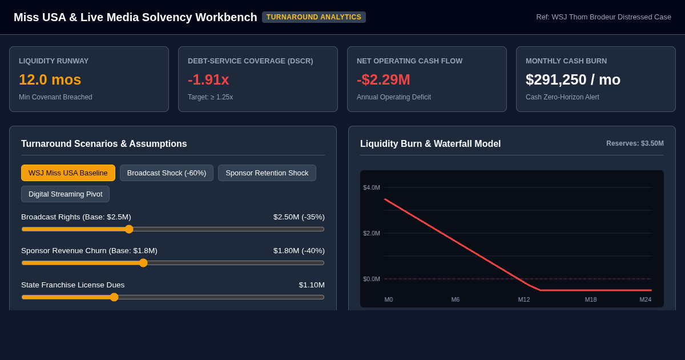Screen dimensions: 685x360
Task: Click the '$2.50M (-35%)' broadcast value
Action: point(299,217)
